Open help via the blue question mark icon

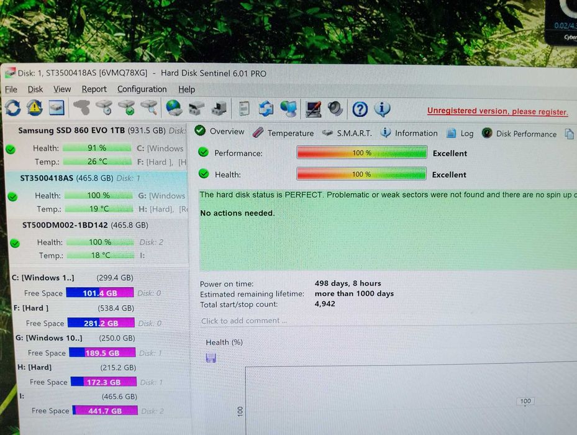360,109
